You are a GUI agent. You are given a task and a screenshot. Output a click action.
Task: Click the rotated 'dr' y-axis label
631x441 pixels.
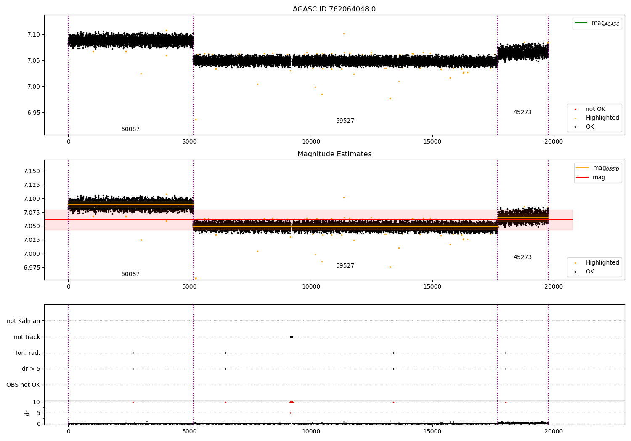(x=27, y=413)
